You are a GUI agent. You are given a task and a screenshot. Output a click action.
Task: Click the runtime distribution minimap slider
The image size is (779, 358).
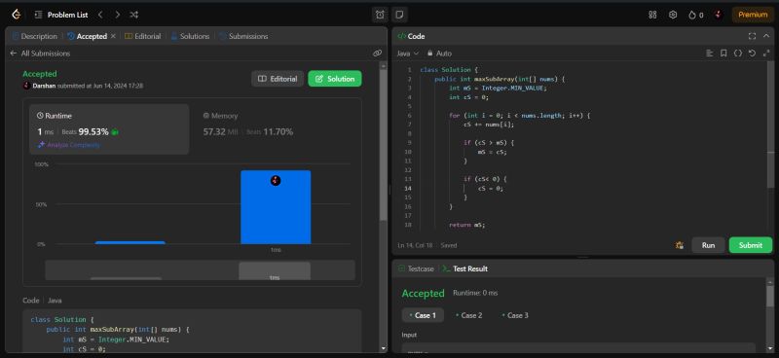click(x=201, y=270)
